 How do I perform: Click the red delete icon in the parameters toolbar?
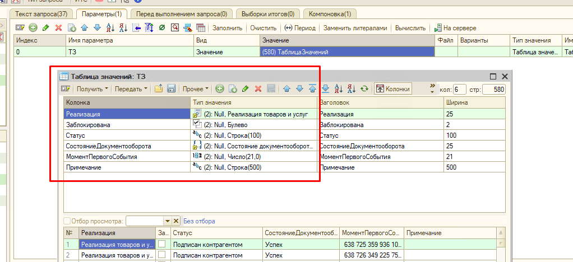point(58,27)
